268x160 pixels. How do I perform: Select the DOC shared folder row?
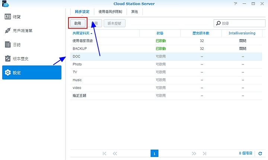click(x=166, y=57)
